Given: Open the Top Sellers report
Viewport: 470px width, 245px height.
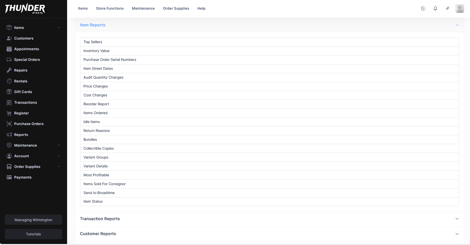Looking at the screenshot, I should pyautogui.click(x=93, y=42).
